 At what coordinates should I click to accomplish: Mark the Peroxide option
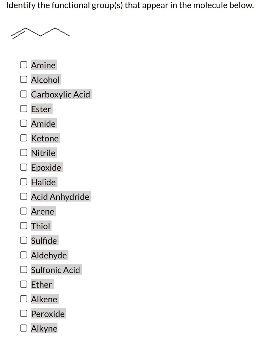(x=23, y=314)
